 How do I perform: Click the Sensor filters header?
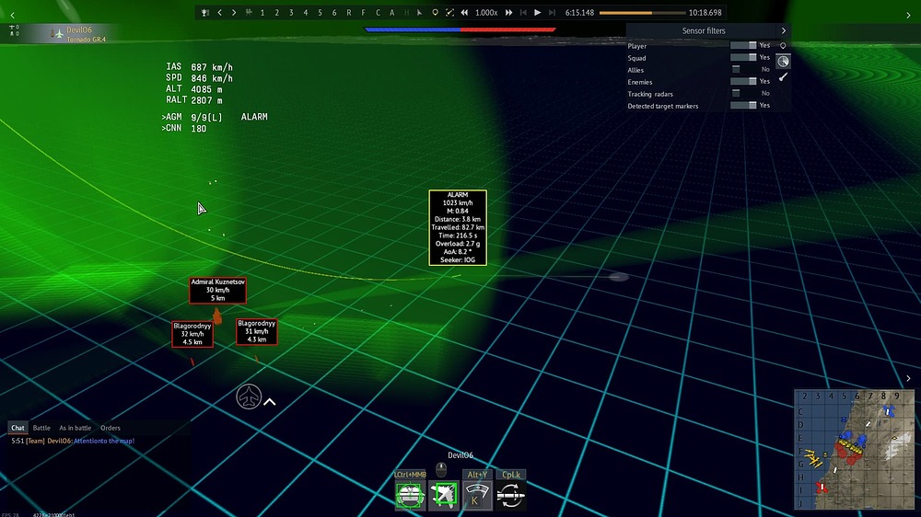(x=703, y=30)
